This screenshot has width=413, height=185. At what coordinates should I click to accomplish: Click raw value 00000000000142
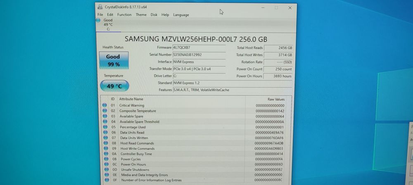pyautogui.click(x=270, y=111)
